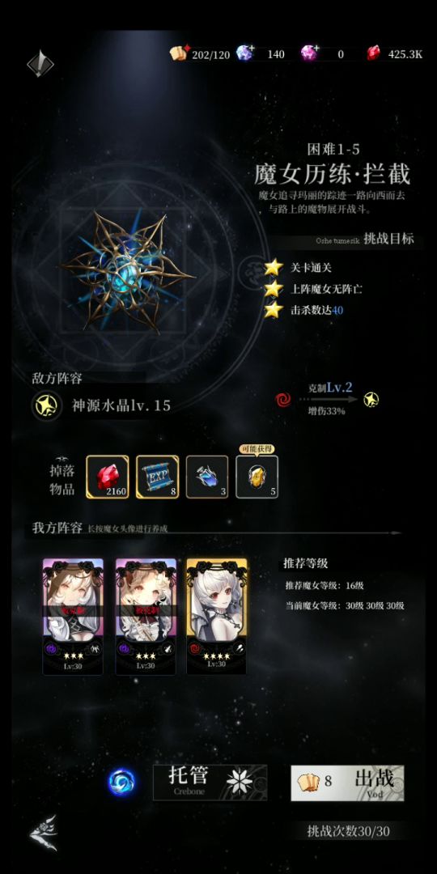Viewport: 437px width, 874px height.
Task: View the gold shield possible drop
Action: pos(257,477)
